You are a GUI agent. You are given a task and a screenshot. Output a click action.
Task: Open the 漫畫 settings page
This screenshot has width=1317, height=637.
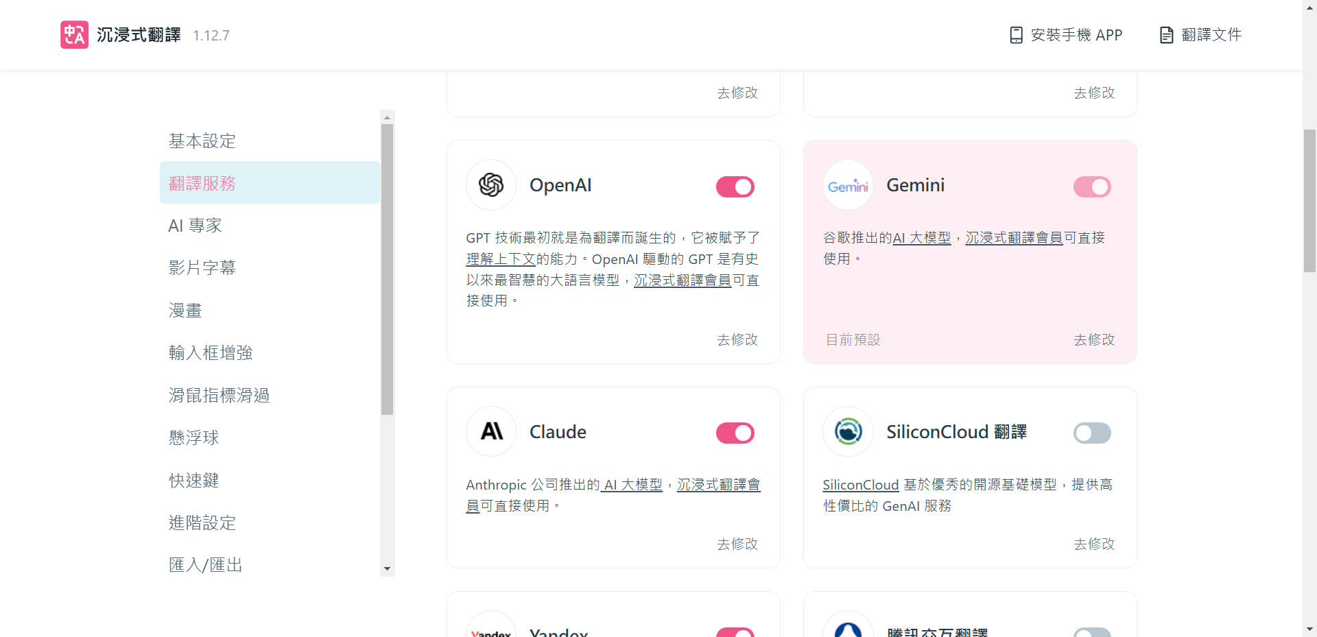(x=270, y=310)
